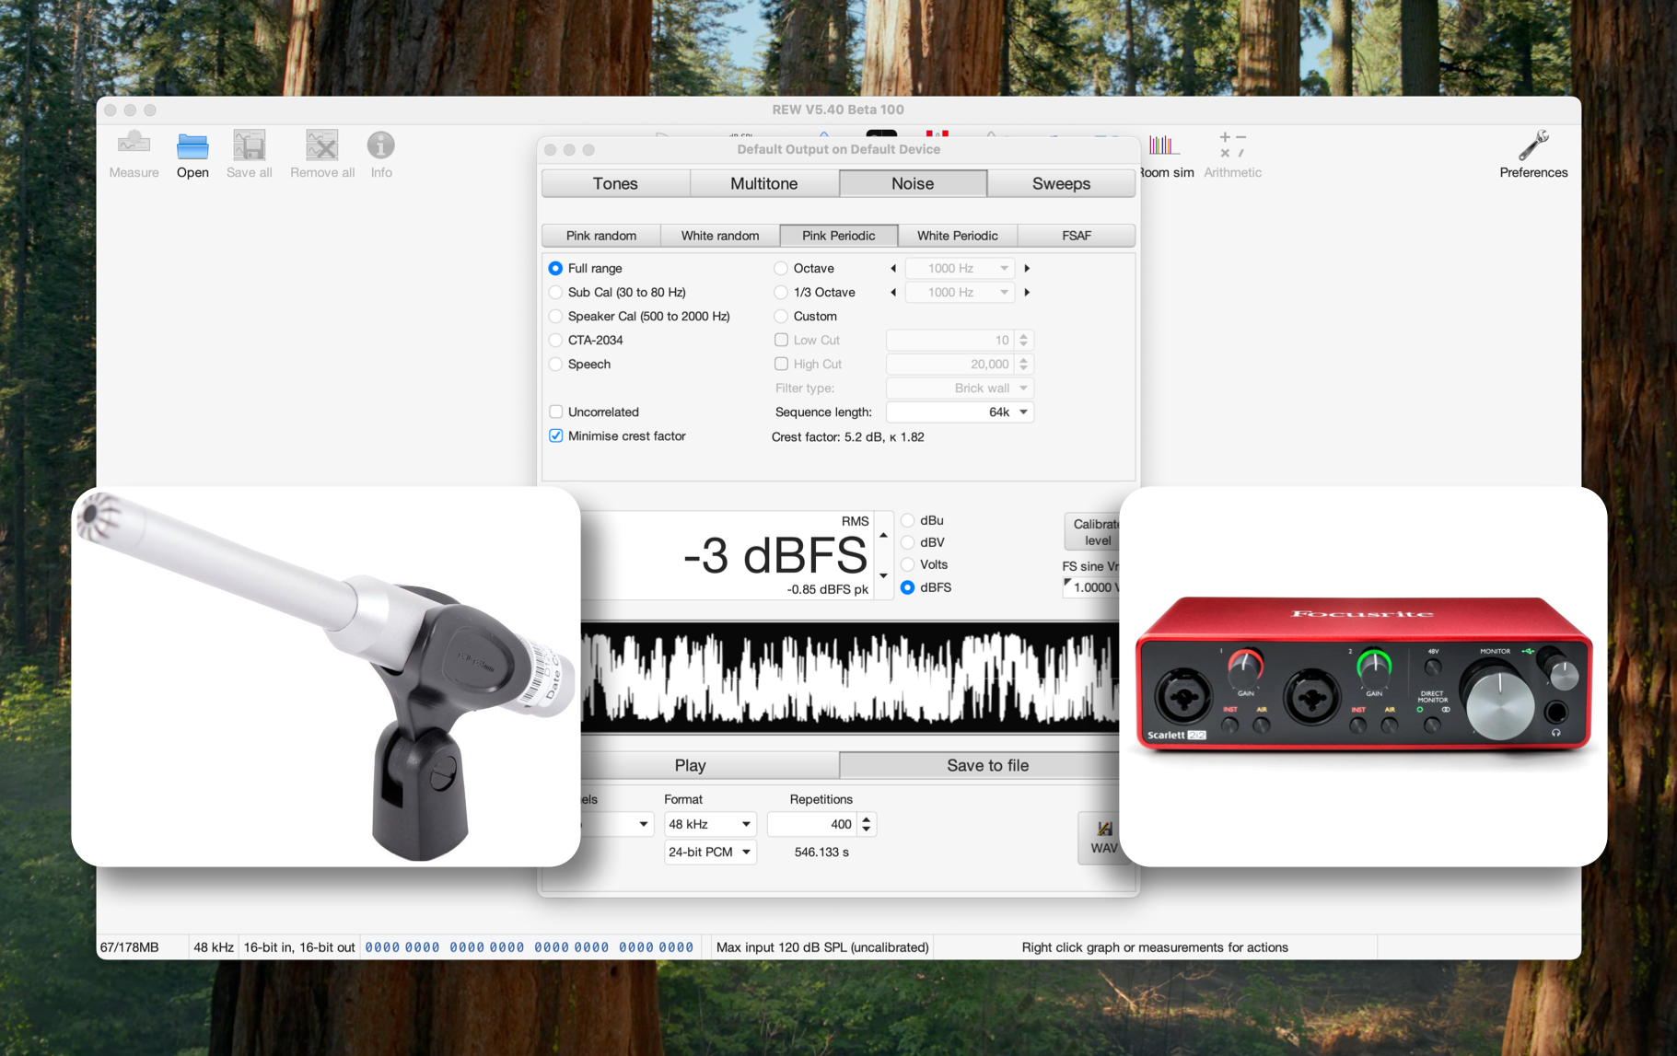Select the dBV level unit
Image resolution: width=1677 pixels, height=1056 pixels.
(x=908, y=542)
